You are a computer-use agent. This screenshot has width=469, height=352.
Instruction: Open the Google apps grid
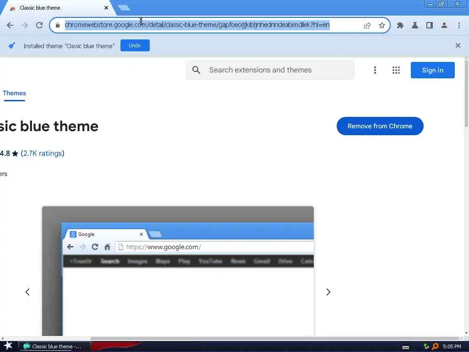pos(396,70)
